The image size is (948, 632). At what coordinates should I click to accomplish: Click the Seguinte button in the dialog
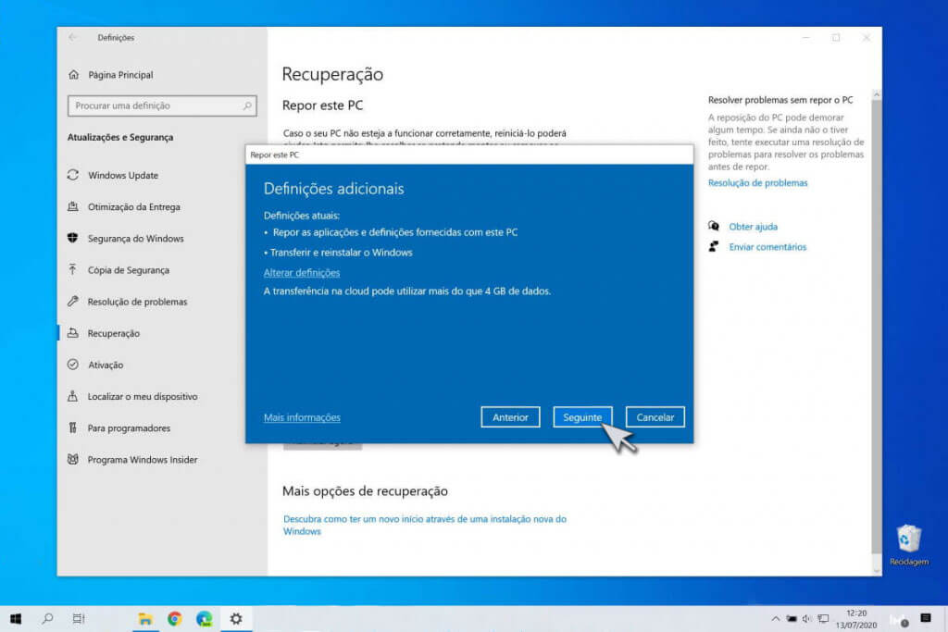[582, 417]
